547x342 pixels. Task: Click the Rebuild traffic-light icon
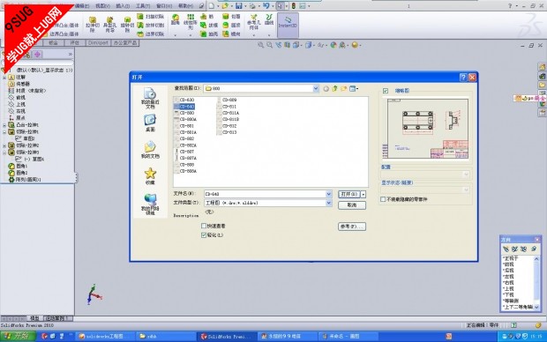pyautogui.click(x=294, y=6)
